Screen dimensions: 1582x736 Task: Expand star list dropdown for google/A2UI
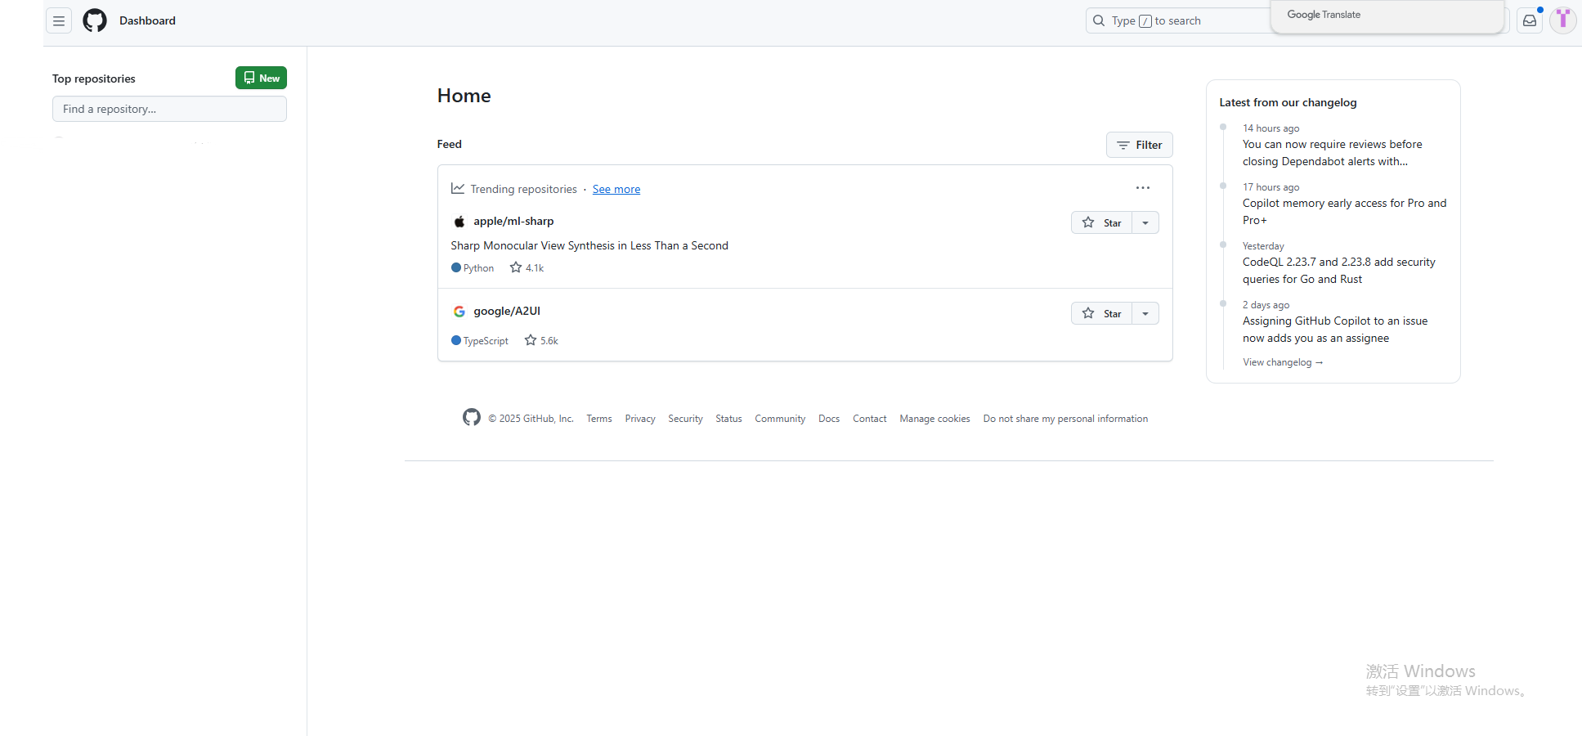pyautogui.click(x=1145, y=313)
